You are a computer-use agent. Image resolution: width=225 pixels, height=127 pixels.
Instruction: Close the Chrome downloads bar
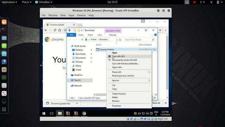click(x=166, y=103)
